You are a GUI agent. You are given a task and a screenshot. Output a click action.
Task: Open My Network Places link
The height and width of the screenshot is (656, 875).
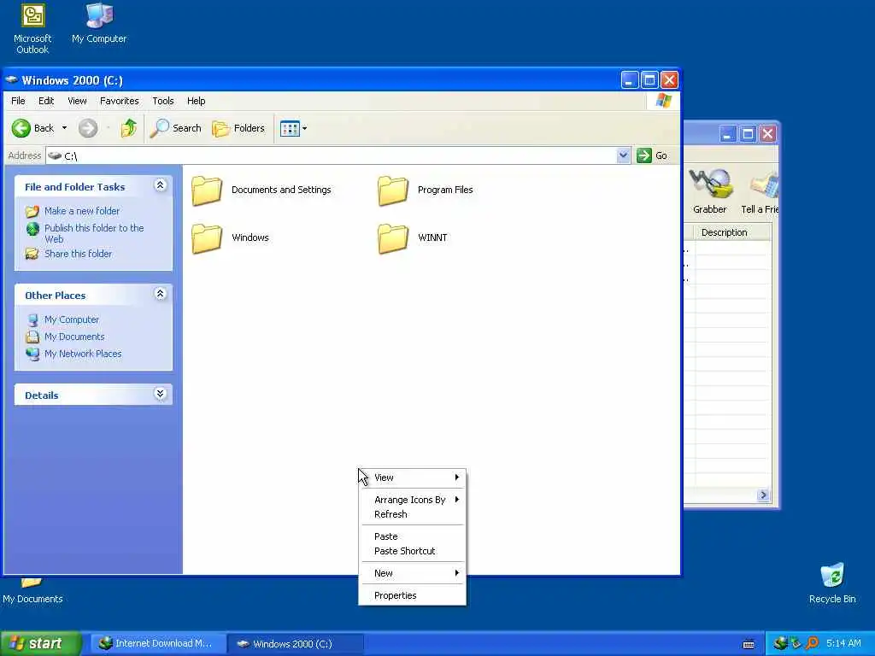[x=83, y=354]
